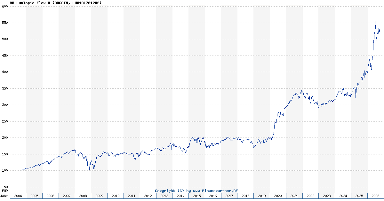Click the 2015 year label

click(x=197, y=196)
